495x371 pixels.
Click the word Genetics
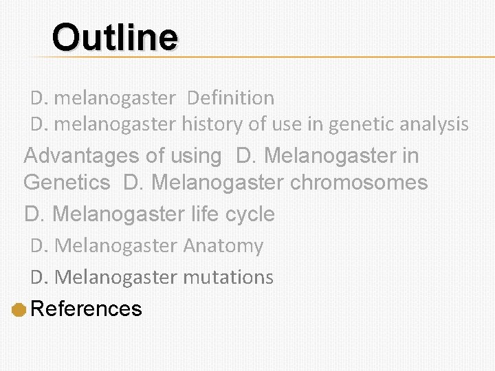(x=67, y=183)
